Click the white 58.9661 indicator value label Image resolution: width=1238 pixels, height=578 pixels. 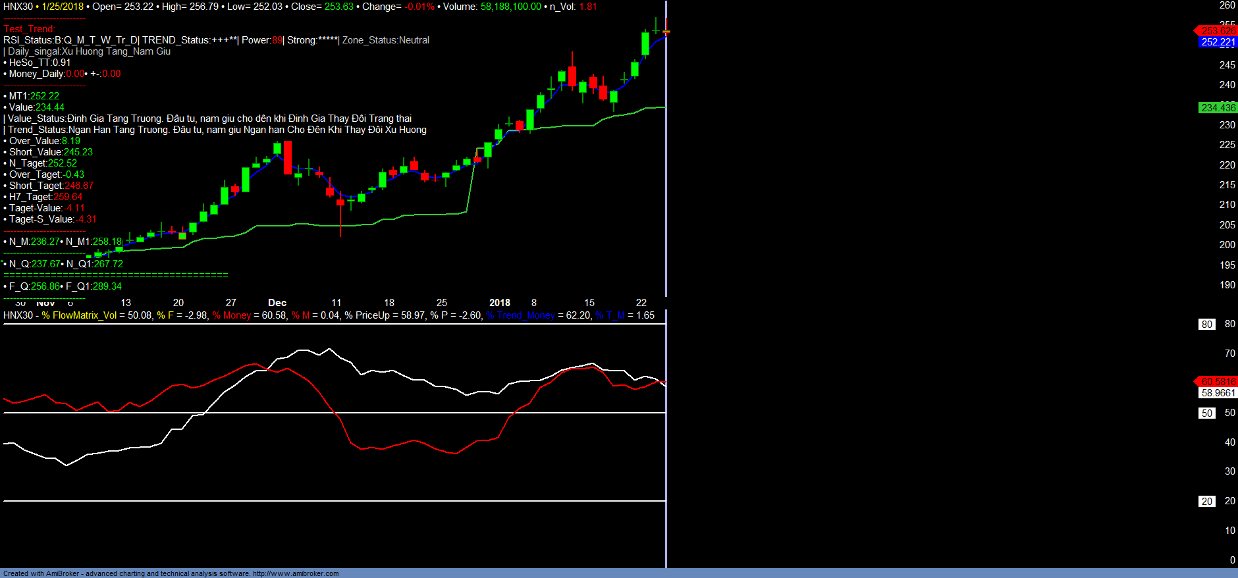coord(1217,393)
